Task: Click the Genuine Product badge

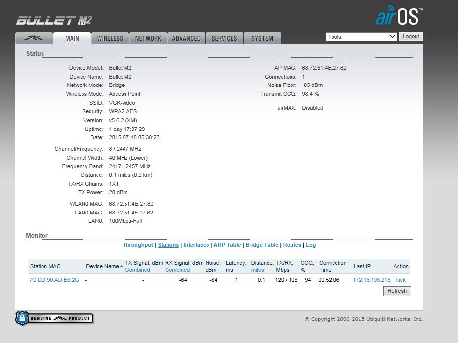Action: click(x=54, y=318)
